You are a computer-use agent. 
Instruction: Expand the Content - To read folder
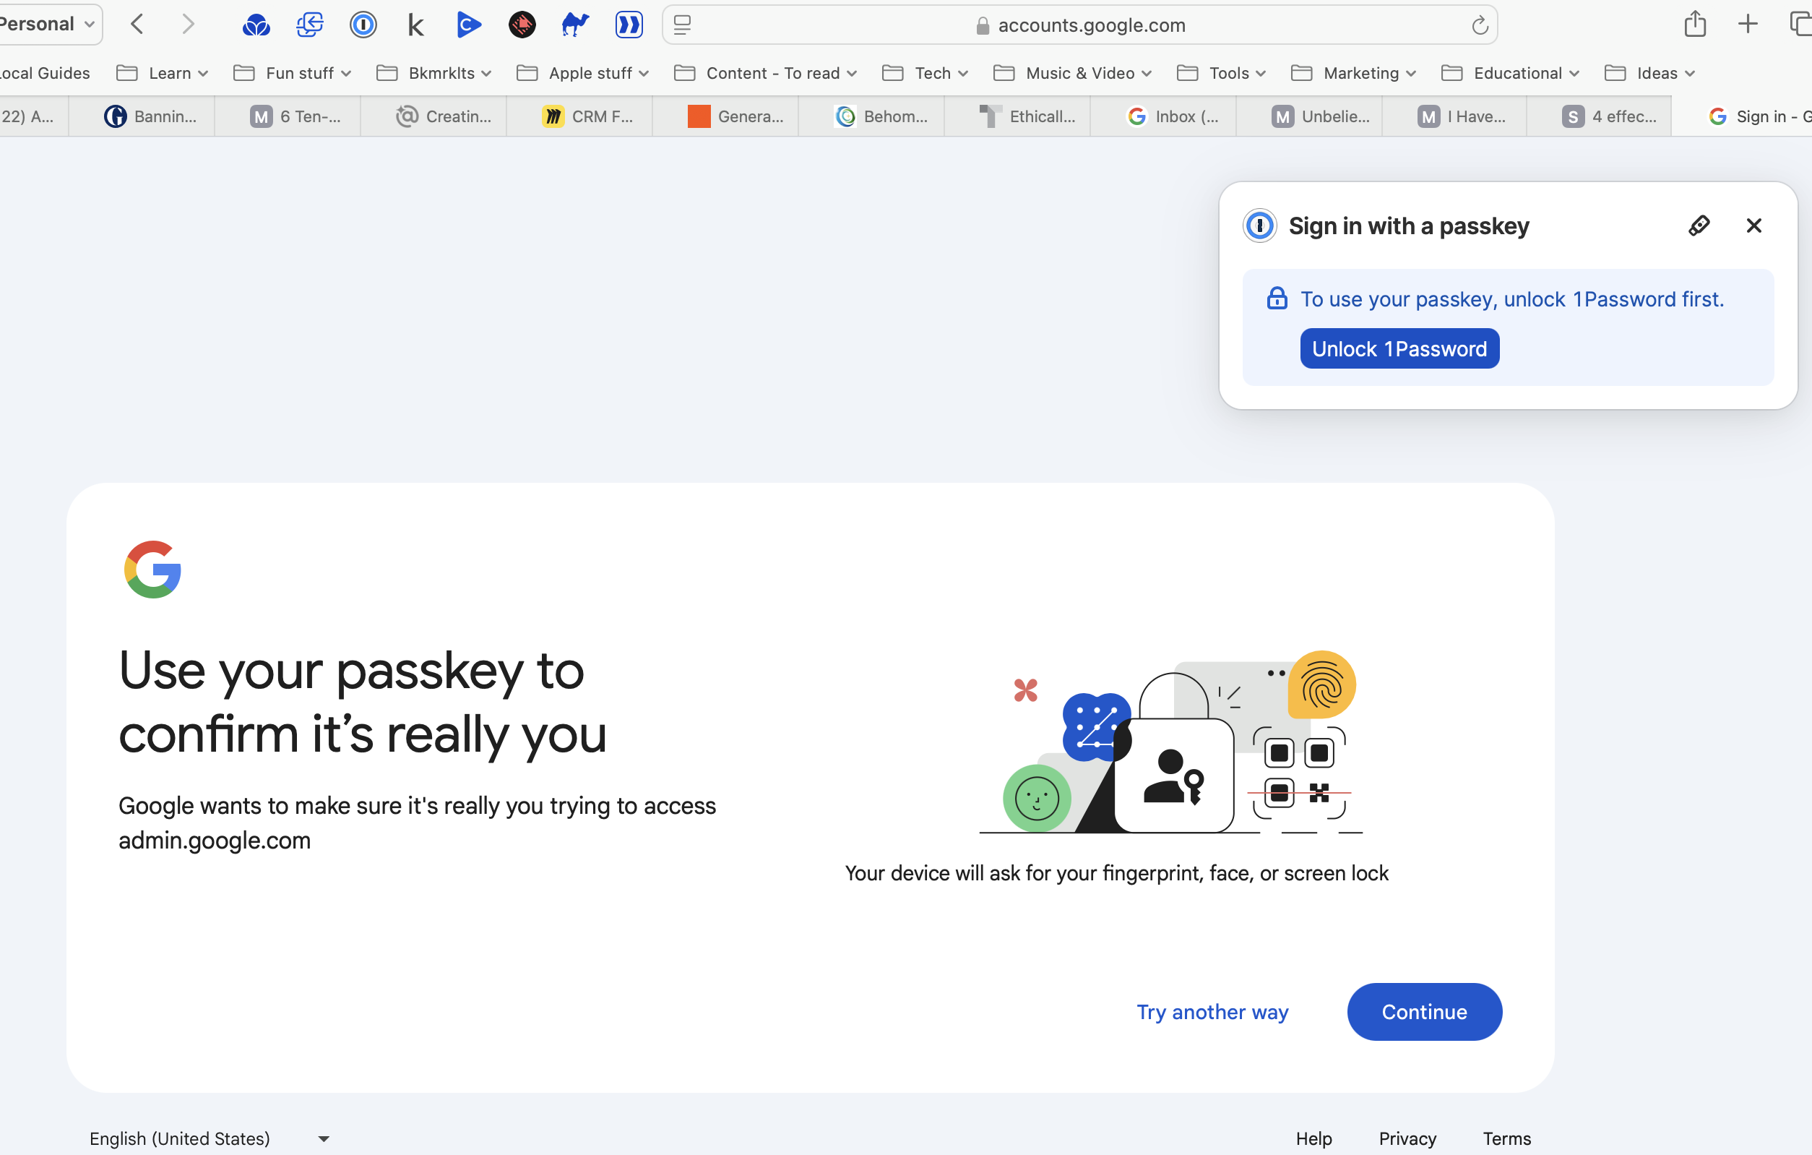(x=765, y=73)
